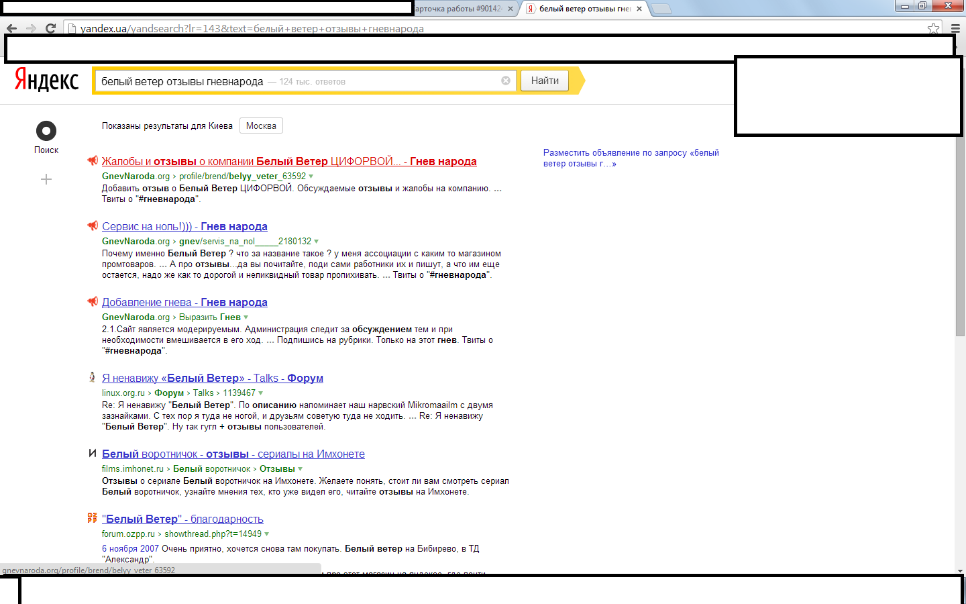The height and width of the screenshot is (604, 966).
Task: Switch to the 'арточка работы #90142' tab
Action: pos(459,9)
